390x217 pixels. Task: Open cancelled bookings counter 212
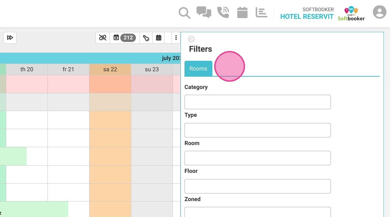[x=125, y=38]
